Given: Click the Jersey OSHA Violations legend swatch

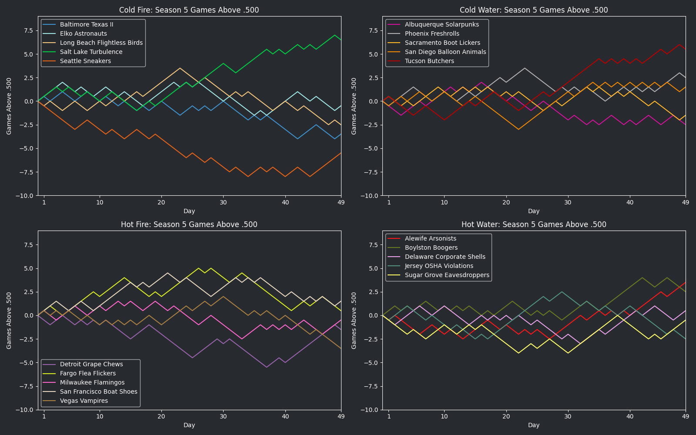Looking at the screenshot, I should 394,266.
